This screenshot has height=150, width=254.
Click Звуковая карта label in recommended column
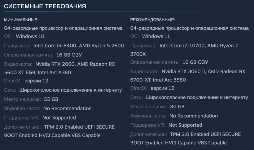(x=148, y=116)
